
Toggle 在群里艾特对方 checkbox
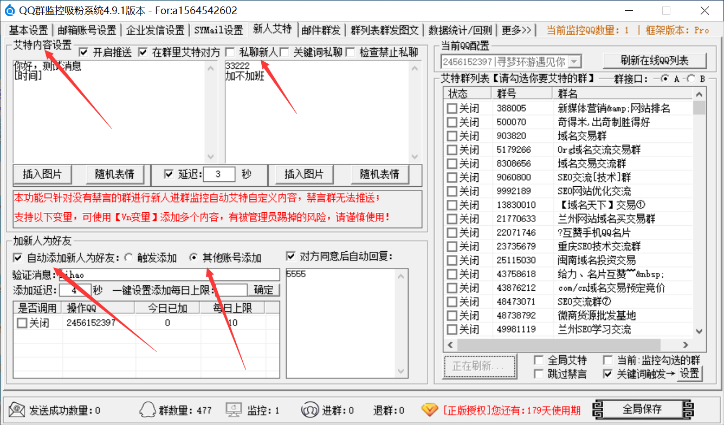coord(143,52)
